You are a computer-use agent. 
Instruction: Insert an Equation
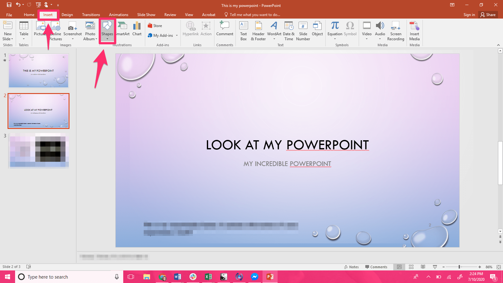click(335, 31)
